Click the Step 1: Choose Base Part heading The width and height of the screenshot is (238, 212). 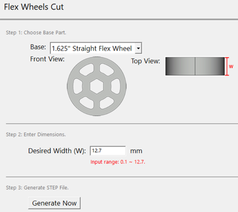pos(36,32)
